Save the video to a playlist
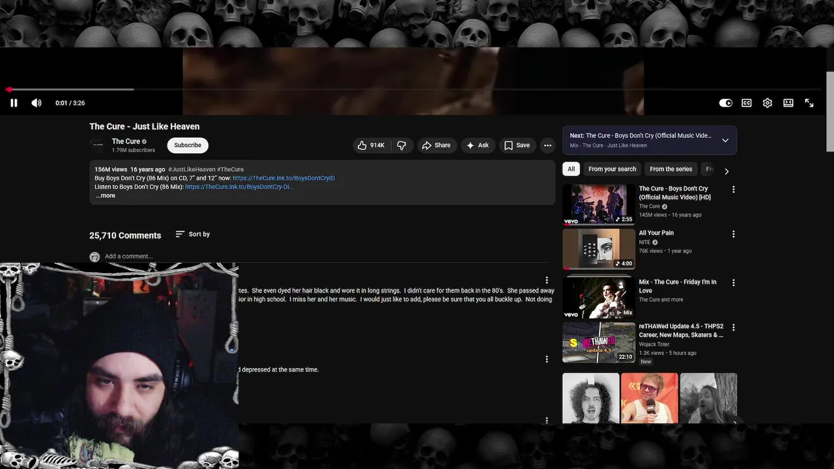 click(x=517, y=145)
